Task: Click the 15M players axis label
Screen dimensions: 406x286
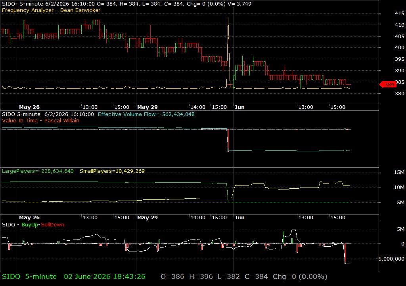Action: click(x=399, y=172)
